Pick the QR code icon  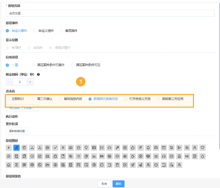[x=24, y=165]
